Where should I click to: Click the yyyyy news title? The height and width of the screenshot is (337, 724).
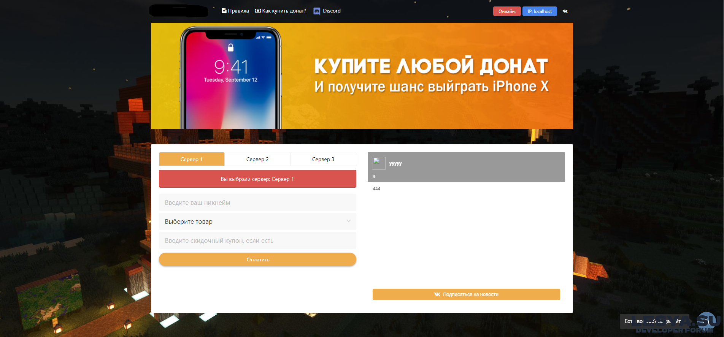coord(395,164)
